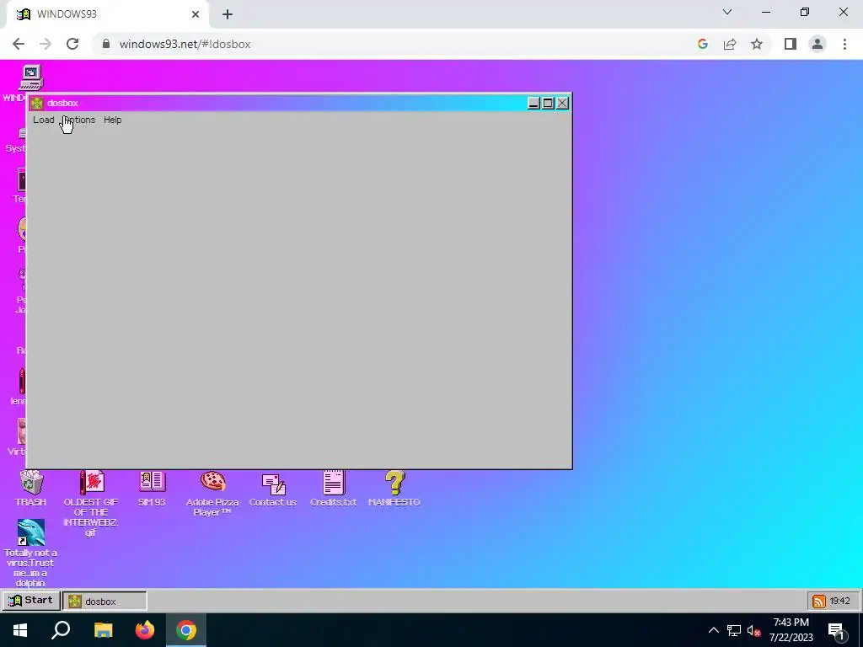863x647 pixels.
Task: Maximize the dosbox window
Action: coord(548,103)
